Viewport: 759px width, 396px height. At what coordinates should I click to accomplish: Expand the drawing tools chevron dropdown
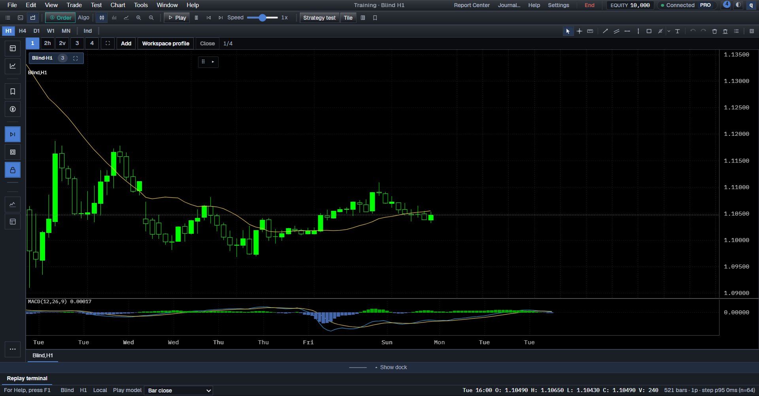(669, 31)
